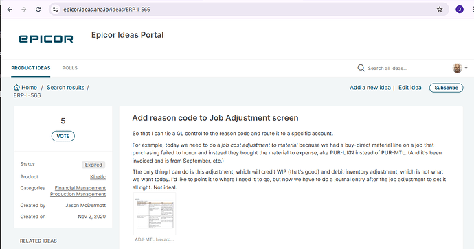The image size is (474, 249).
Task: Select the Product Ideas tab
Action: click(x=31, y=68)
